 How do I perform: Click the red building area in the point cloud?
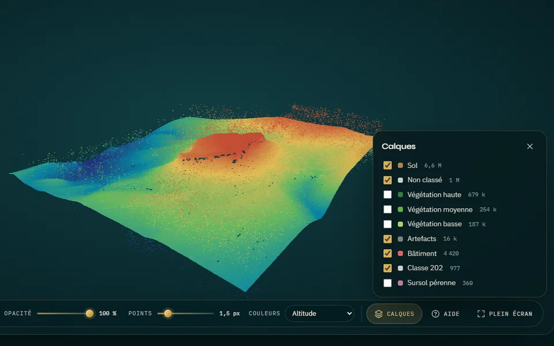pyautogui.click(x=226, y=145)
